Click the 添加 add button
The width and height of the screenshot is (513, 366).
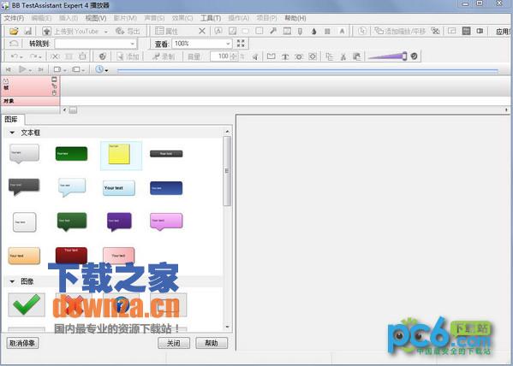pyautogui.click(x=128, y=56)
